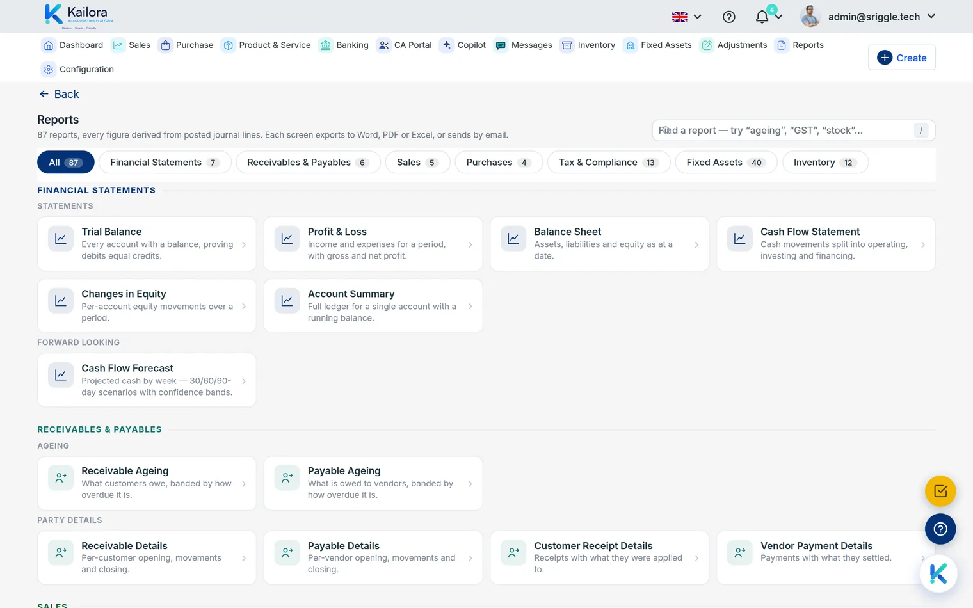Click the Balance Sheet chart icon
Image resolution: width=973 pixels, height=608 pixels.
tap(513, 239)
